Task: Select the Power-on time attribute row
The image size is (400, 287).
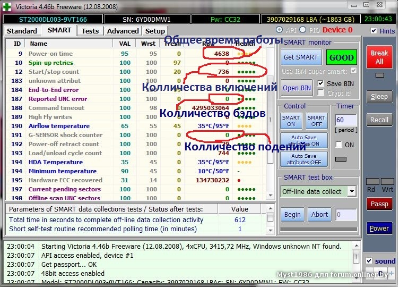Action: (x=136, y=54)
